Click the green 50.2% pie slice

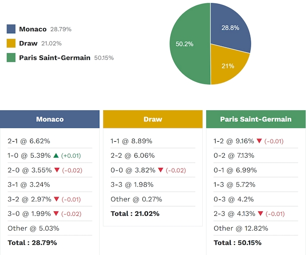(186, 44)
